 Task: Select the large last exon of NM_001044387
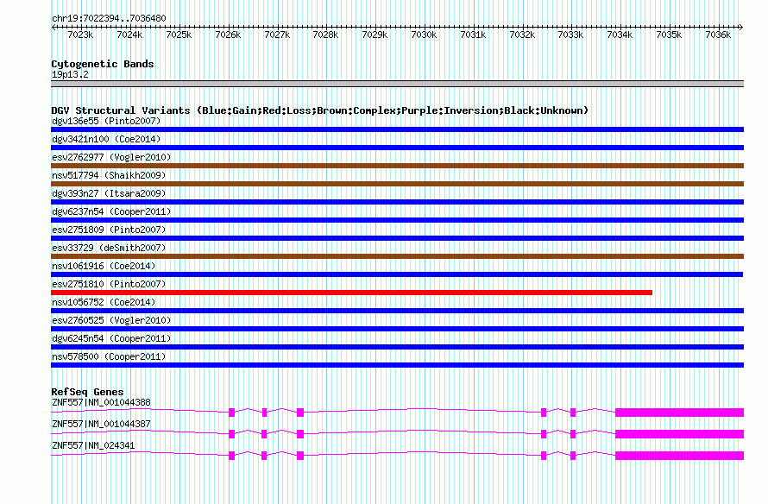point(679,434)
